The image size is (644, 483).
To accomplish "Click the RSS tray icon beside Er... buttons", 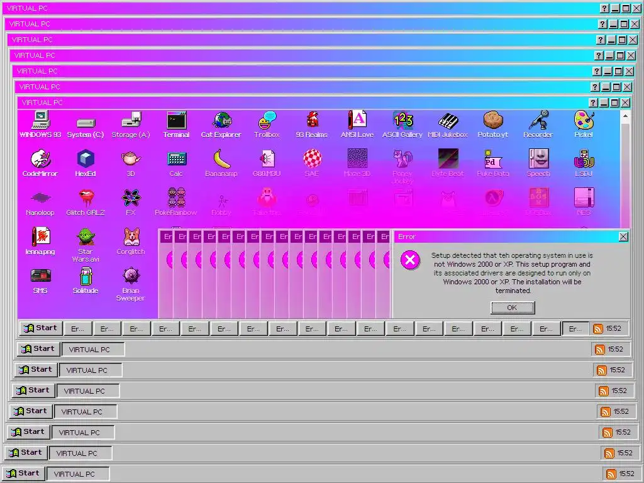I will click(x=598, y=328).
